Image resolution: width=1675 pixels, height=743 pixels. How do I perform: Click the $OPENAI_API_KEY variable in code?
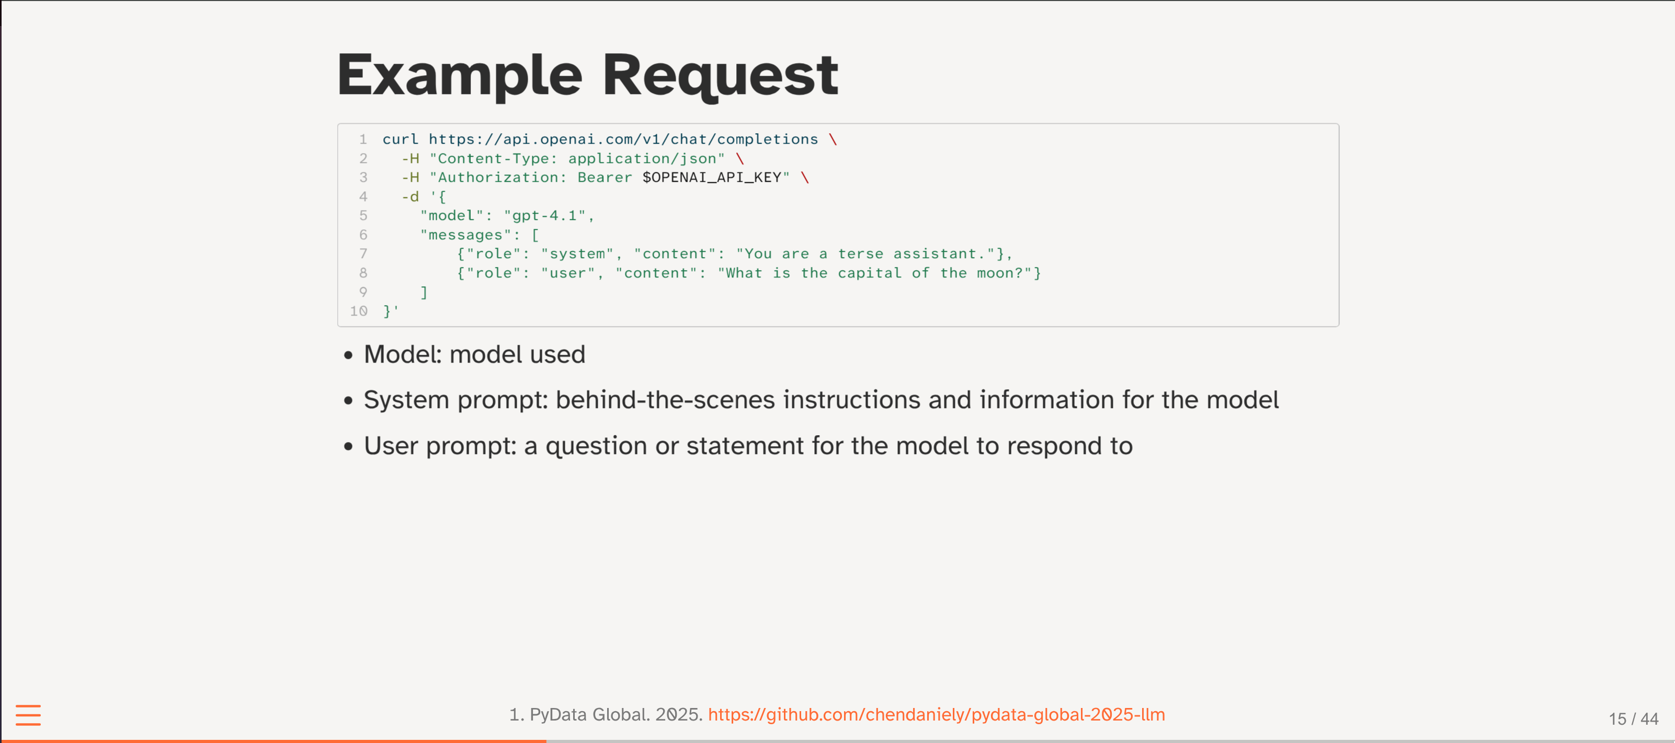point(711,177)
